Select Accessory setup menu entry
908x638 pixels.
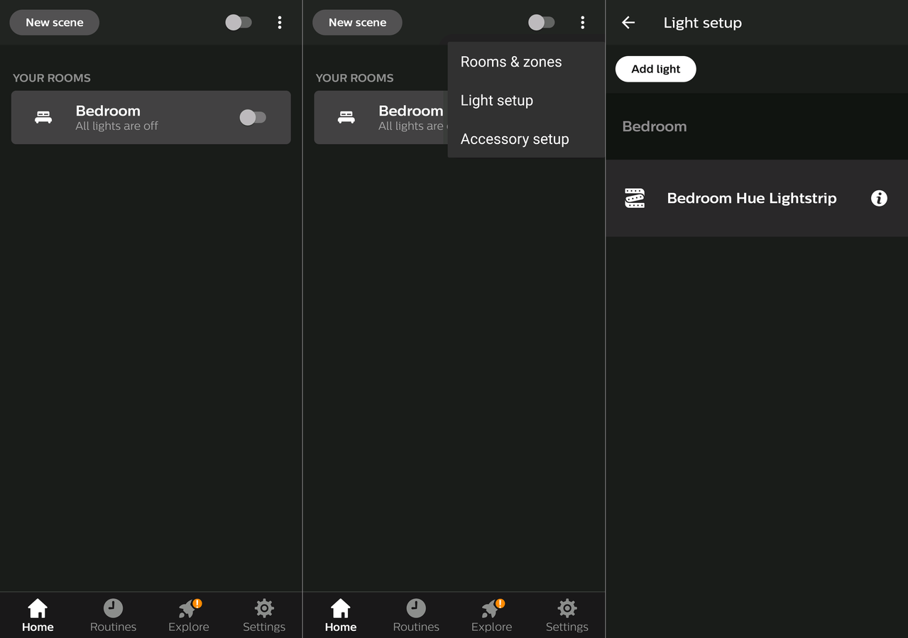(526, 139)
